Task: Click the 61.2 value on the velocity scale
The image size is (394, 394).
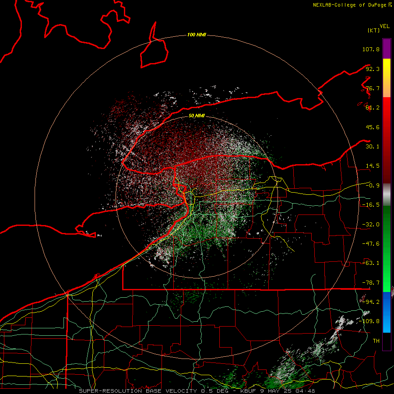Action: click(x=373, y=108)
